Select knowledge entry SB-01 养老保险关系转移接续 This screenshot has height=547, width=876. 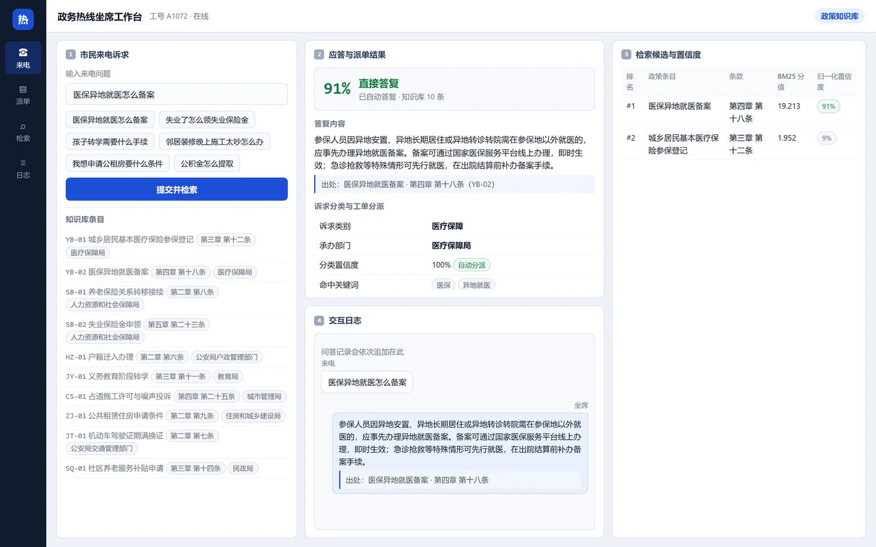coord(176,298)
